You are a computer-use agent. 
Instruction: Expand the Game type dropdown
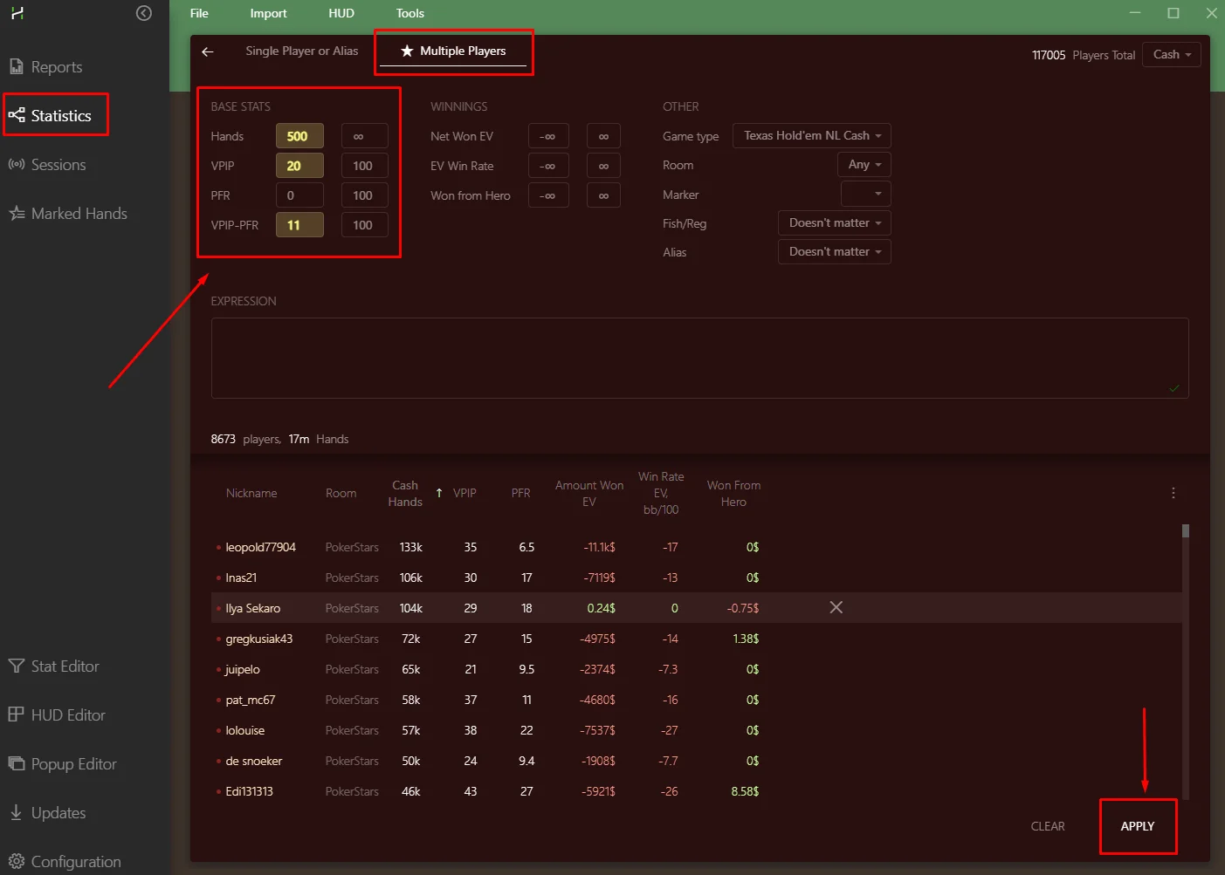tap(811, 136)
